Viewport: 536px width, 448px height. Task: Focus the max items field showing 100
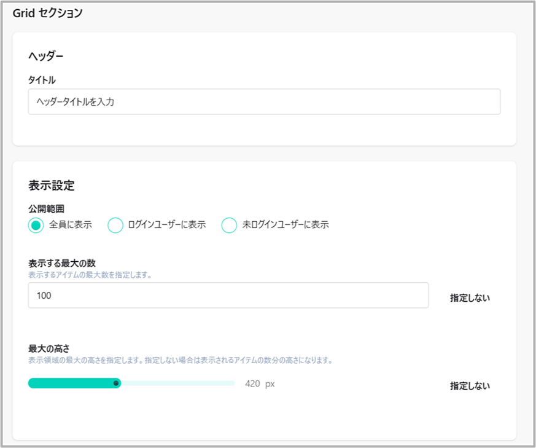point(228,296)
